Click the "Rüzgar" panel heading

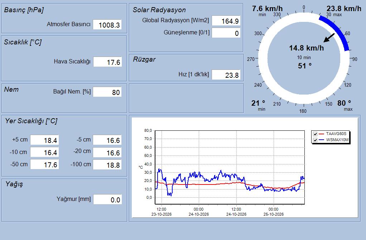point(144,59)
